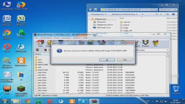The height and width of the screenshot is (104, 185).
Task: Select the aab.class file row
Action: point(85,73)
